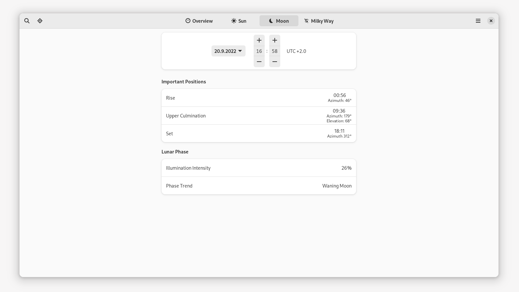Viewport: 519px width, 292px height.
Task: Switch to the Overview tab
Action: coord(199,21)
